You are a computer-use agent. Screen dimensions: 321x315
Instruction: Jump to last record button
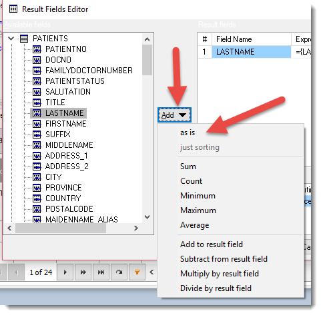coord(101,272)
